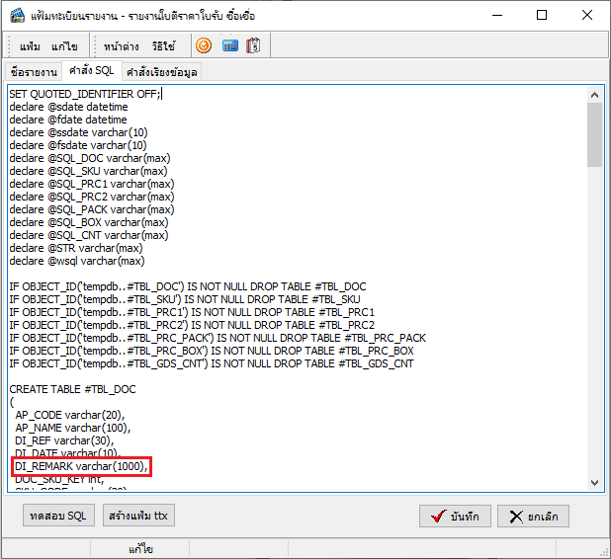Click the CREATE TABLE #TBL_DOC line

[72, 389]
